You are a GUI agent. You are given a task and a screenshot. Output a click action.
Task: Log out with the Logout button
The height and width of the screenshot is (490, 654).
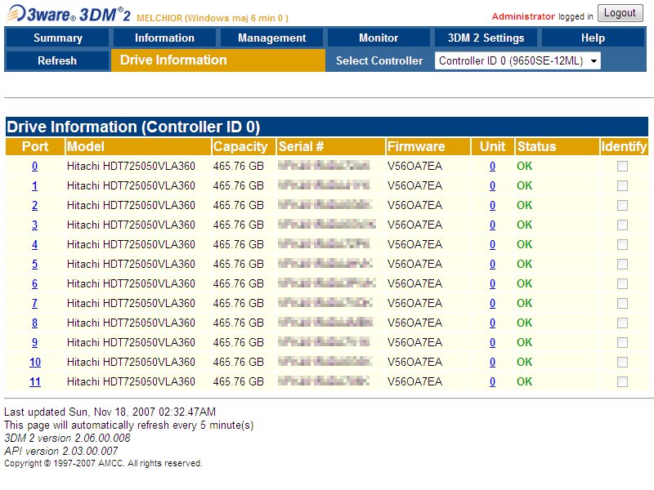pyautogui.click(x=620, y=13)
